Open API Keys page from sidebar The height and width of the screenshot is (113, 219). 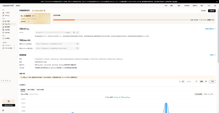pos(8,16)
